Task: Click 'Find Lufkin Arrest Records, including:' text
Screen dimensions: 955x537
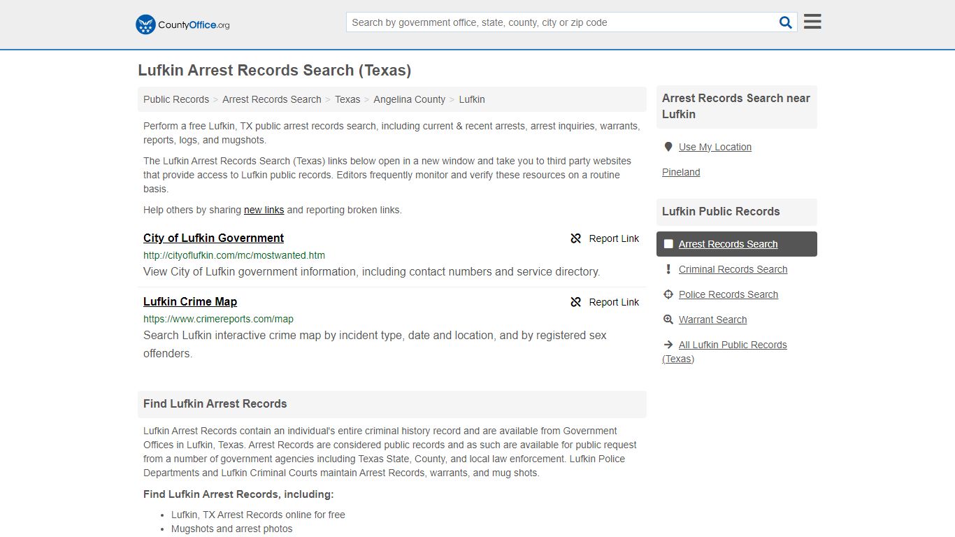Action: coord(238,494)
